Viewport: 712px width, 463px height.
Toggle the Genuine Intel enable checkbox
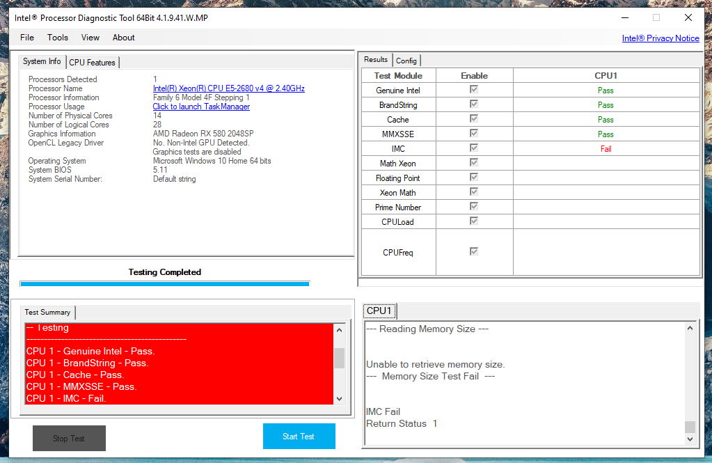click(473, 90)
